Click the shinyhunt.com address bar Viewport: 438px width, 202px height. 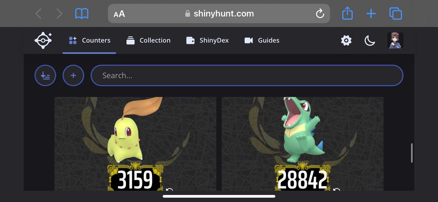click(x=219, y=14)
